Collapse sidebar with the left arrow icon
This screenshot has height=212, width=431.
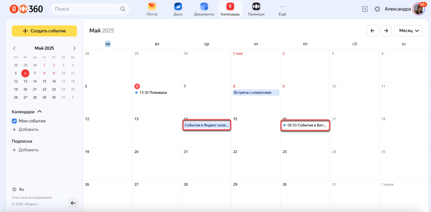(73, 203)
